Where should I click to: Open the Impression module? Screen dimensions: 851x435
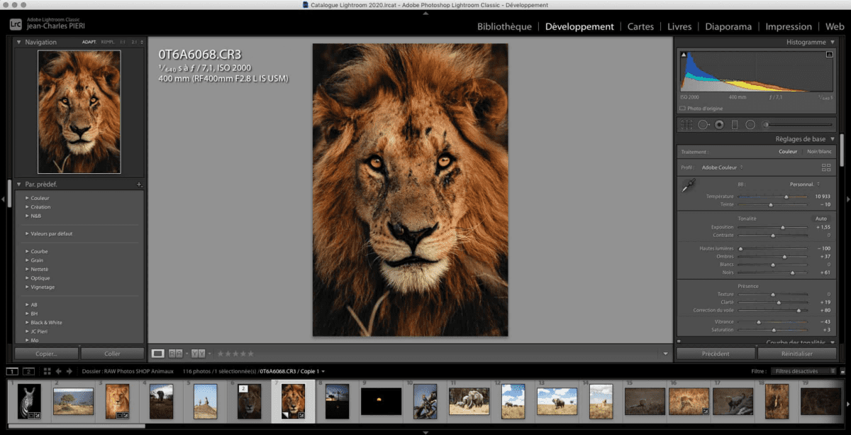(789, 27)
